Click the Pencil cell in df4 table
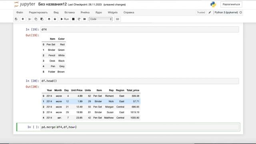The height and width of the screenshot is (144, 256). 52,55
